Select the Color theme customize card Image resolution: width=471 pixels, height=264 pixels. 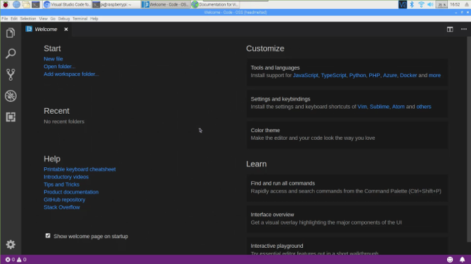pyautogui.click(x=347, y=134)
